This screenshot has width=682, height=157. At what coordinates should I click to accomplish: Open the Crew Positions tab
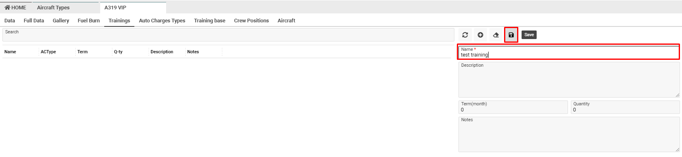coord(252,20)
